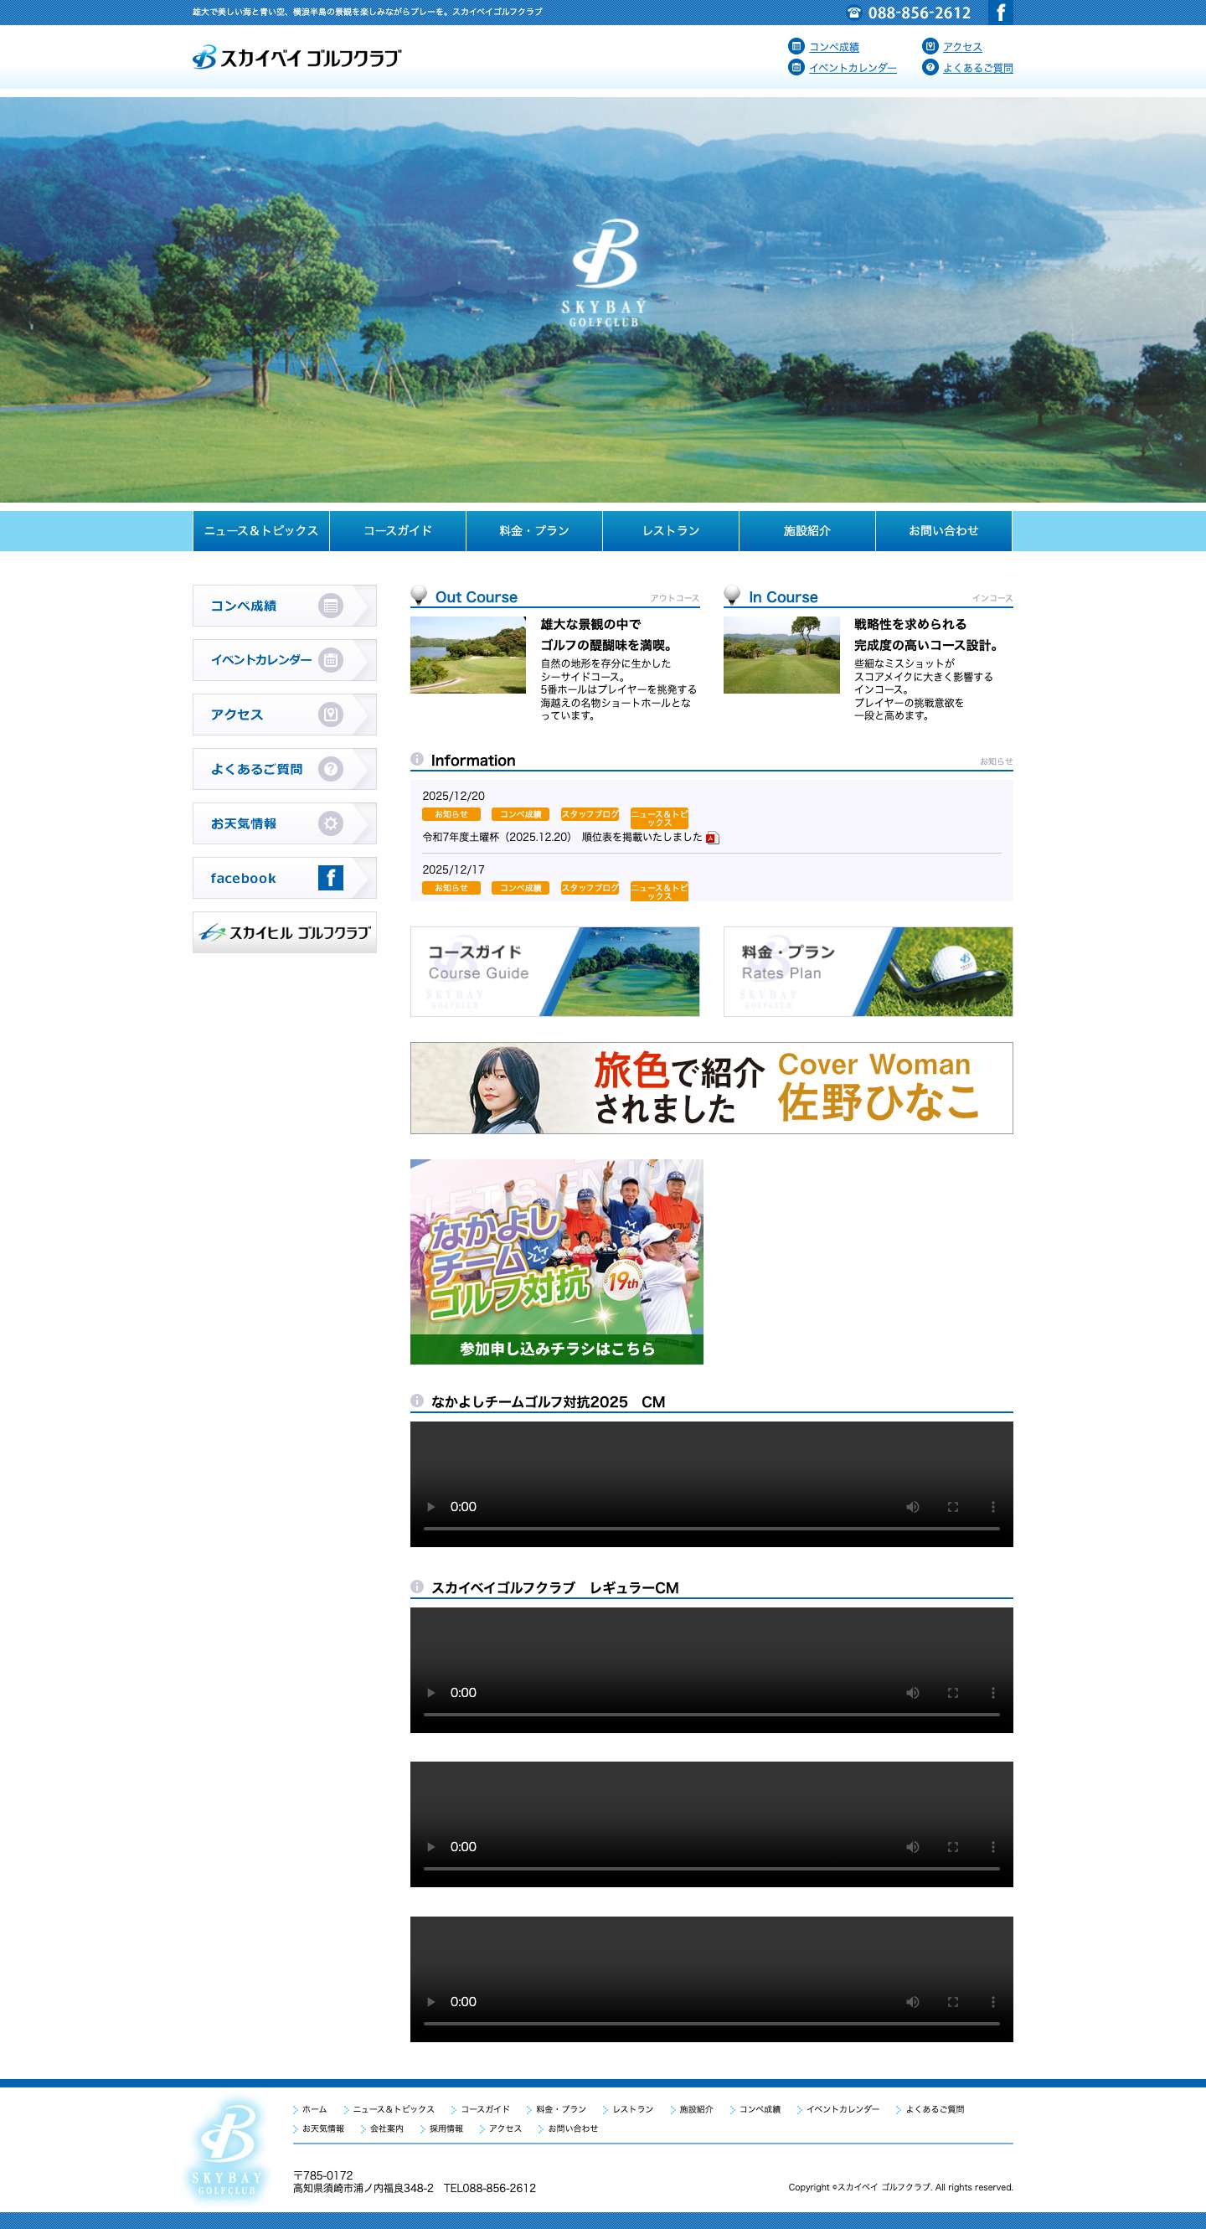The height and width of the screenshot is (2229, 1206).
Task: Open the 会社案内 link in the footer
Action: point(387,2128)
